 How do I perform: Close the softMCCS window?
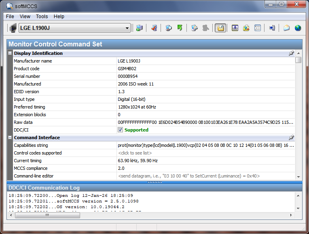(296, 4)
